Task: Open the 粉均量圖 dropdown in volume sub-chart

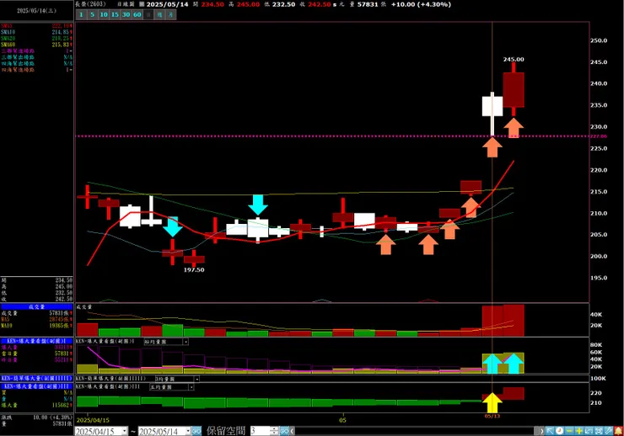Action: click(x=186, y=342)
